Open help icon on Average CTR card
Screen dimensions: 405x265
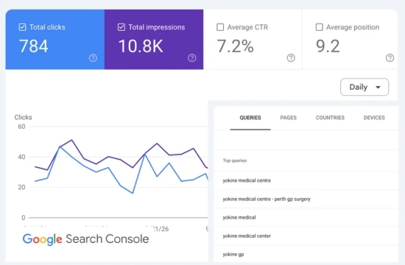point(291,58)
